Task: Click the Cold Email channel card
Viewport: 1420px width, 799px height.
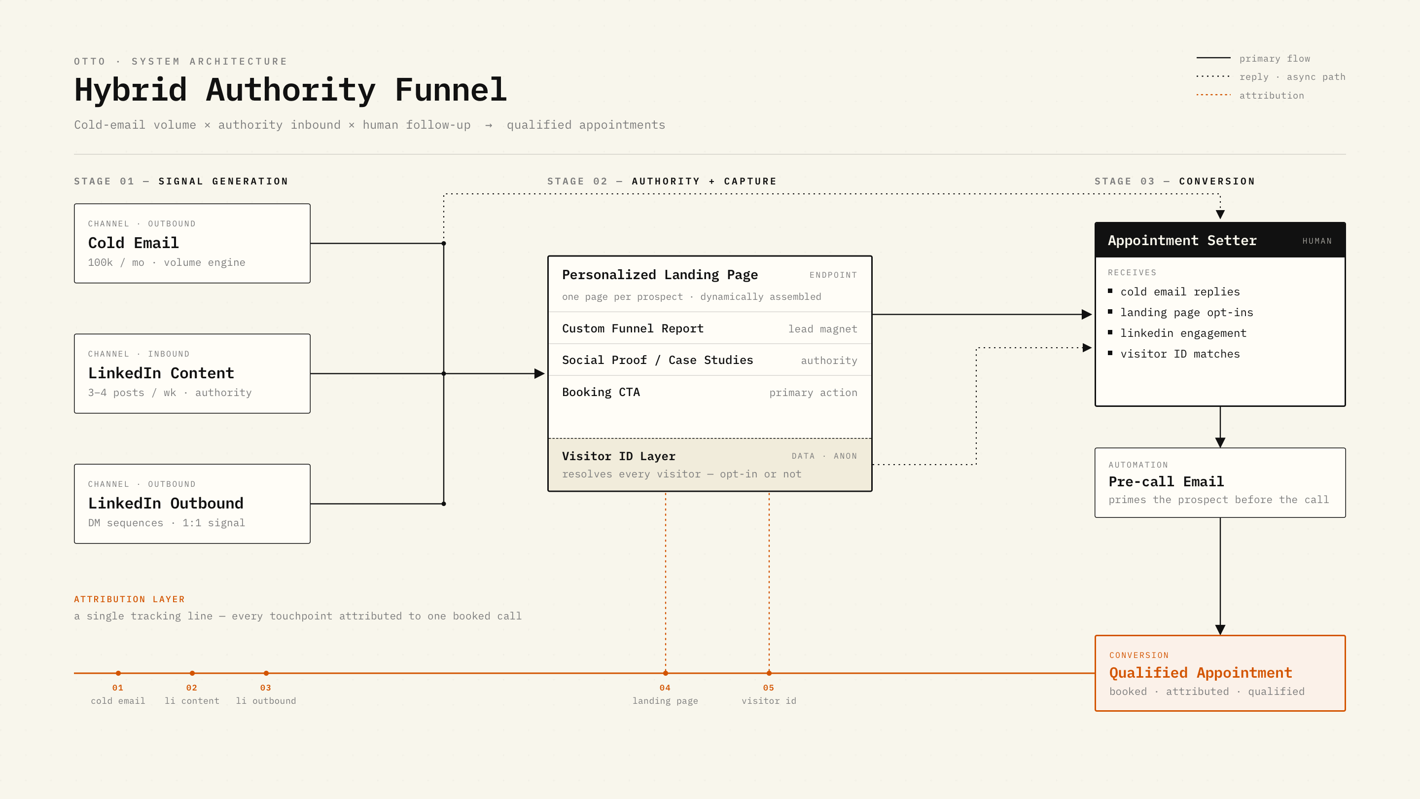Action: [x=192, y=243]
